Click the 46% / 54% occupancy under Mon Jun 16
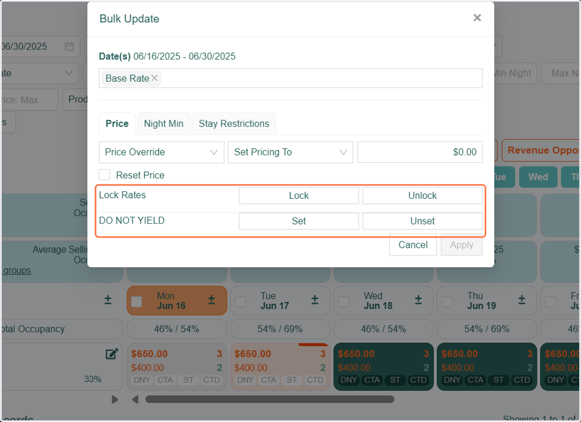 pyautogui.click(x=177, y=329)
